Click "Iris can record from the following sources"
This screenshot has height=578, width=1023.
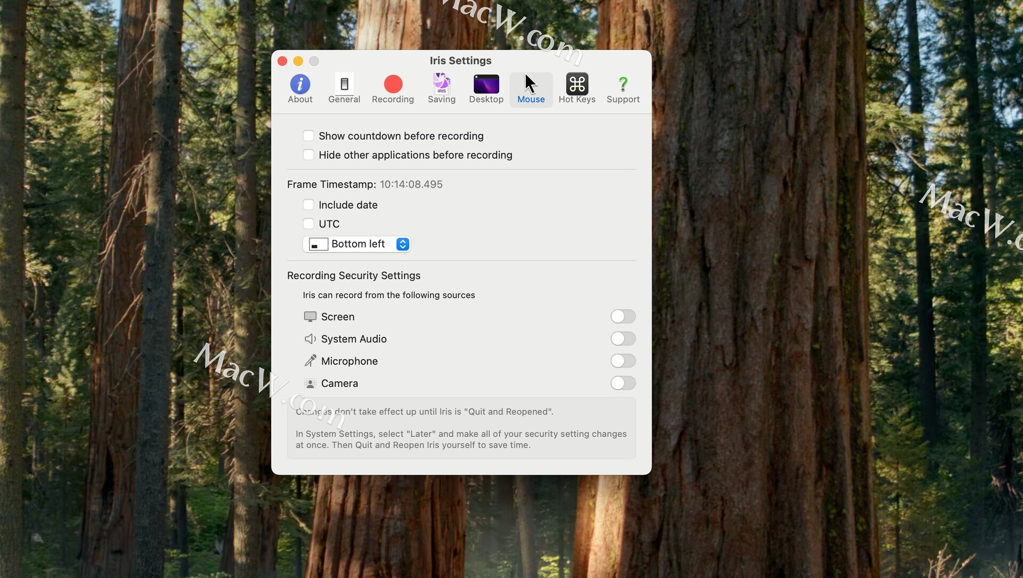(389, 295)
